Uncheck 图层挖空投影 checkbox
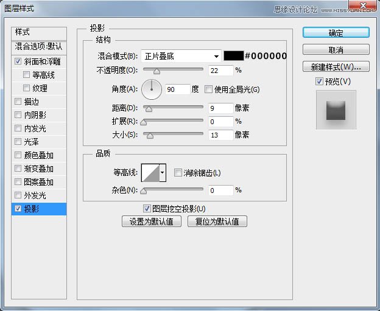 [x=147, y=209]
